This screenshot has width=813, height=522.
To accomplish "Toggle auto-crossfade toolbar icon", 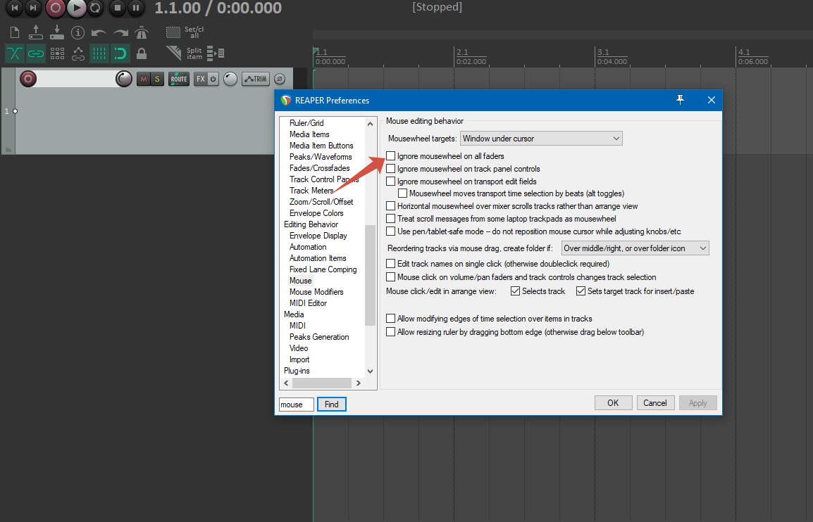I will tap(15, 53).
